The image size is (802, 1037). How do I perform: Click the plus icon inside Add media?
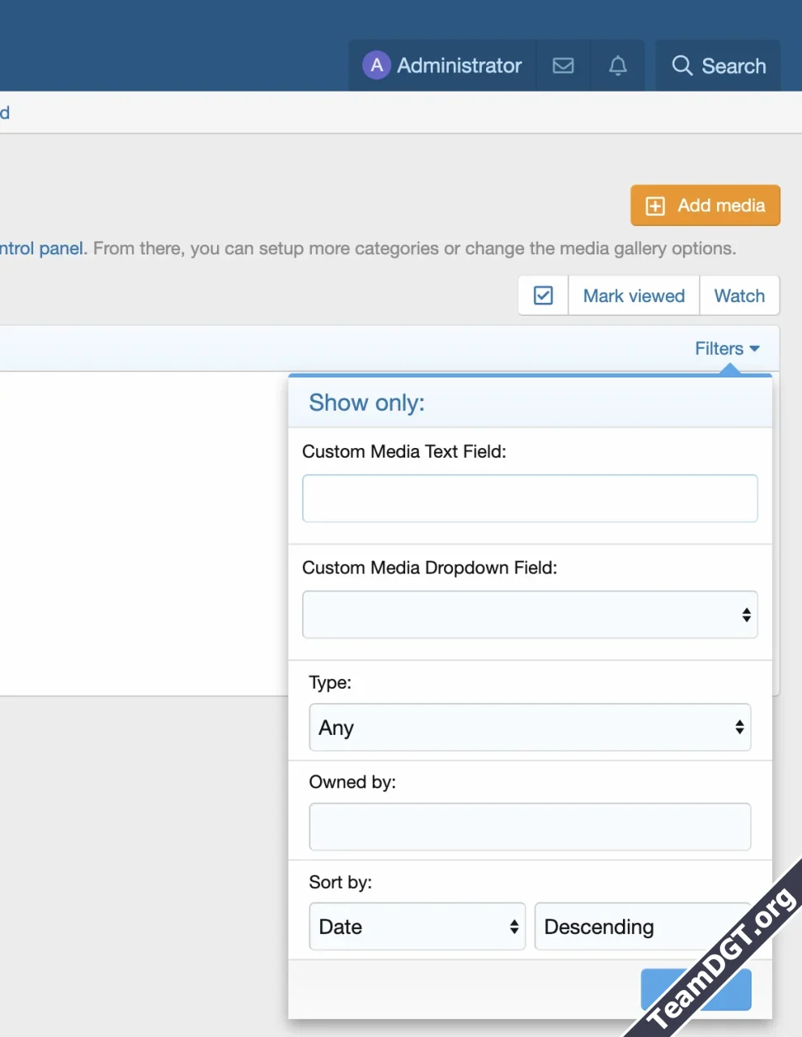pos(655,205)
